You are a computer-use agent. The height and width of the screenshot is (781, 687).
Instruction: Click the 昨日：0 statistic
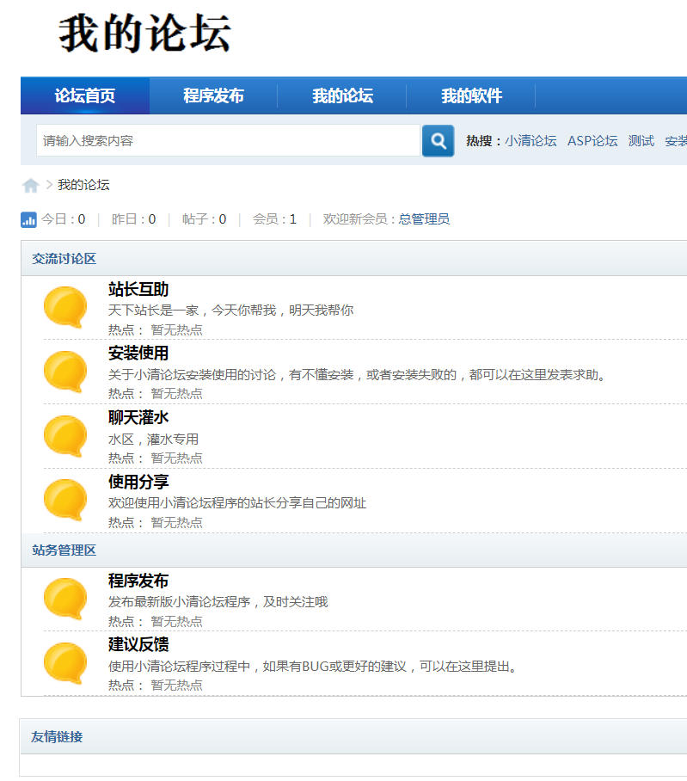point(133,219)
